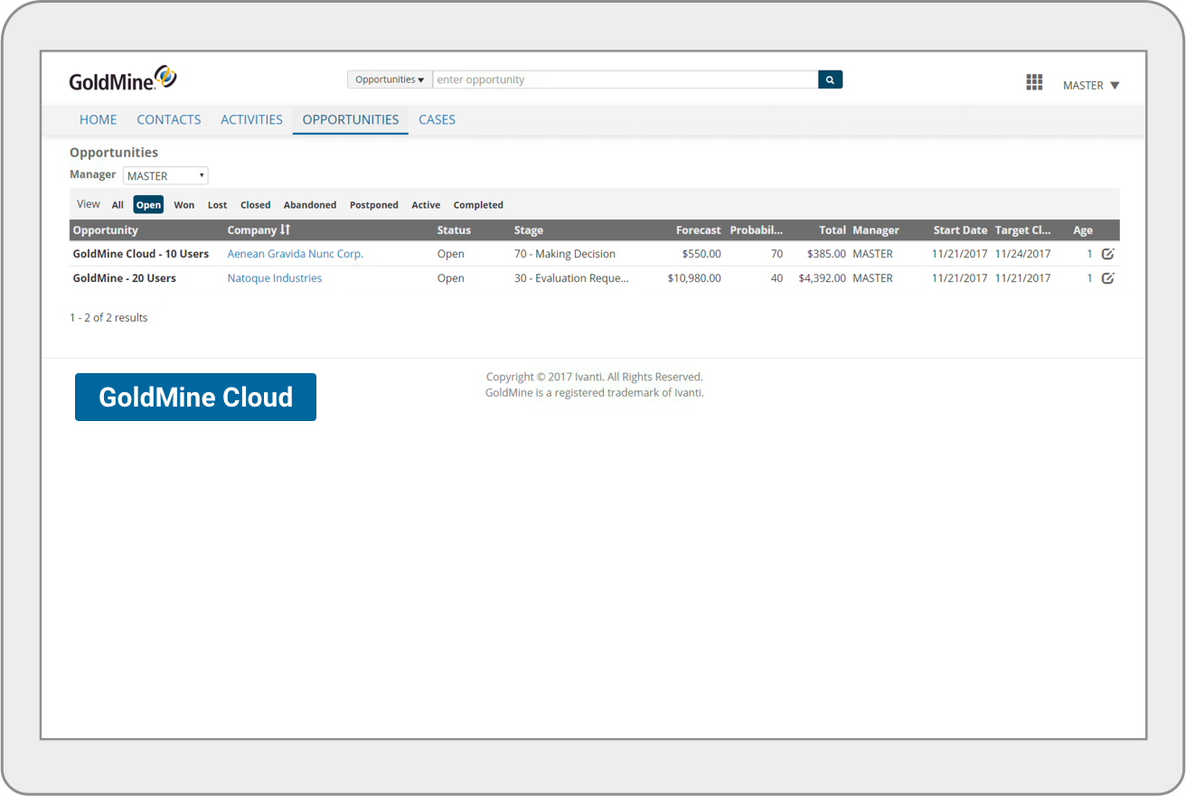Filter view by Active
Image resolution: width=1186 pixels, height=796 pixels.
pyautogui.click(x=426, y=205)
